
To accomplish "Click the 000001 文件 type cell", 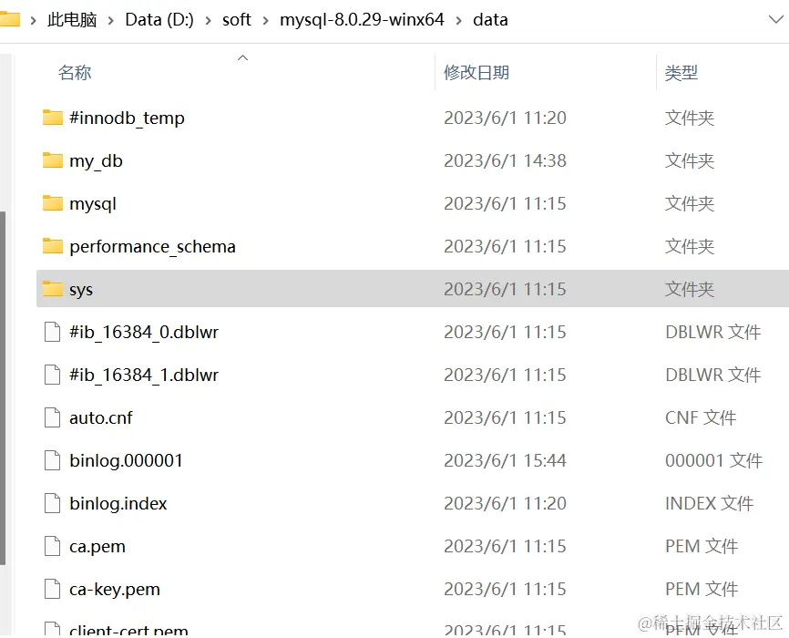I will coord(713,460).
